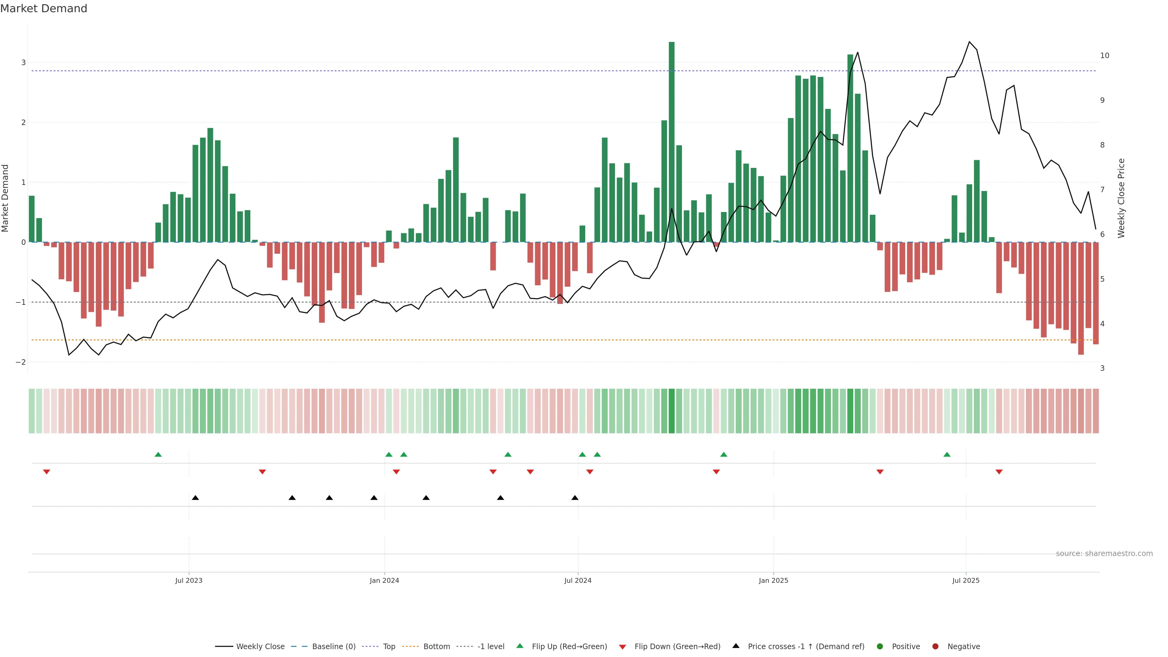Click the leftmost red flip-down marker
1168x657 pixels.
(46, 472)
